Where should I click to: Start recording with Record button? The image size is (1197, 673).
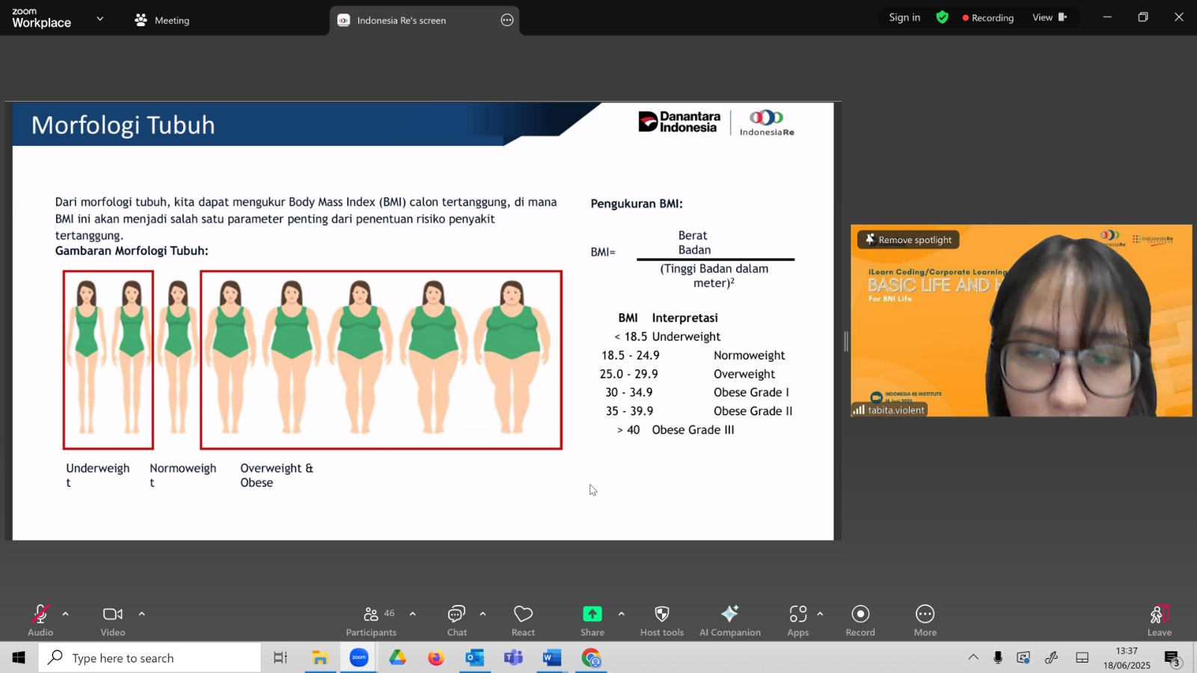(x=860, y=614)
